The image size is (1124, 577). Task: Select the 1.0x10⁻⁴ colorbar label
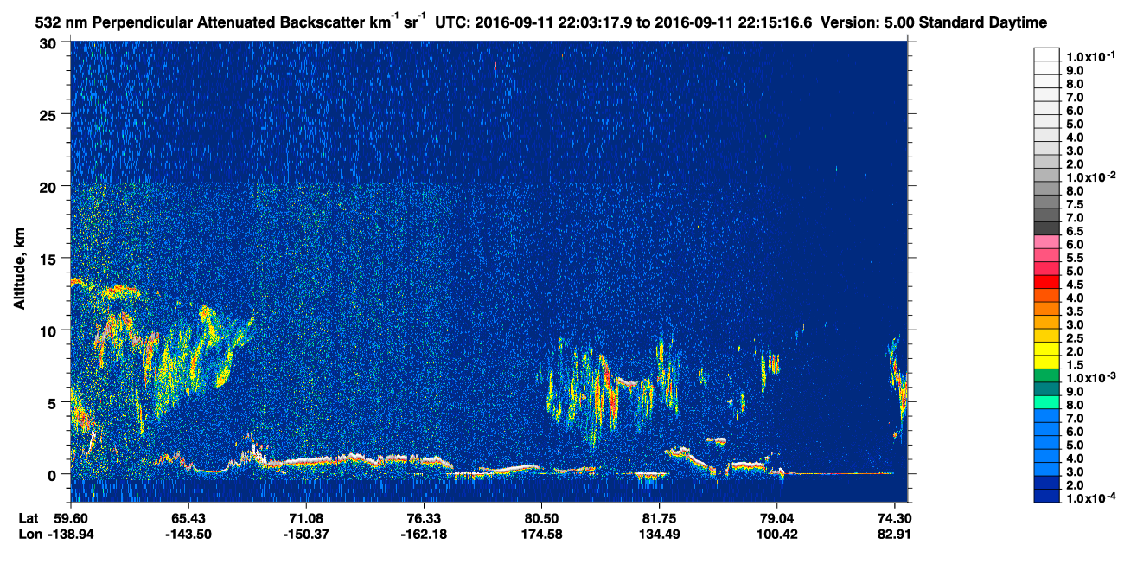(1091, 496)
